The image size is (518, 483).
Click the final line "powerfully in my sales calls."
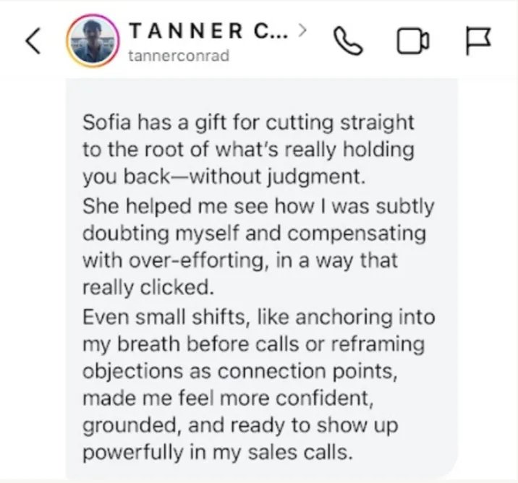[218, 453]
